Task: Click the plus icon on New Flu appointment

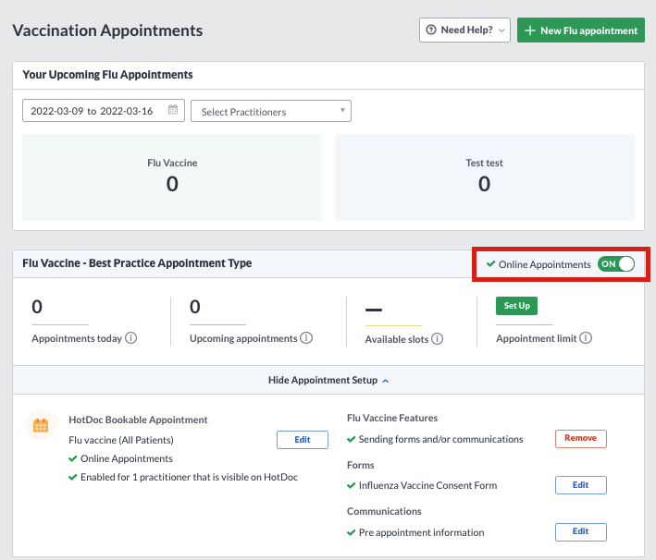Action: 529,30
